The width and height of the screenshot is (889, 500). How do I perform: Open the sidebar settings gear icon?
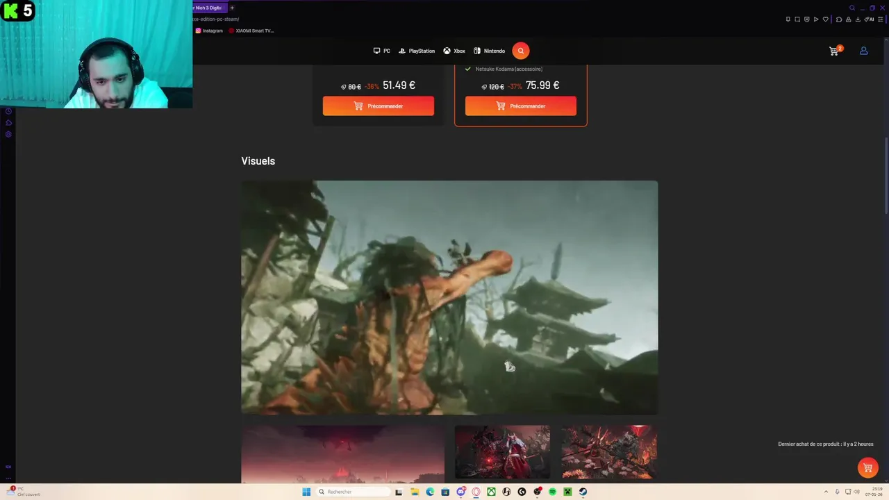click(x=8, y=134)
